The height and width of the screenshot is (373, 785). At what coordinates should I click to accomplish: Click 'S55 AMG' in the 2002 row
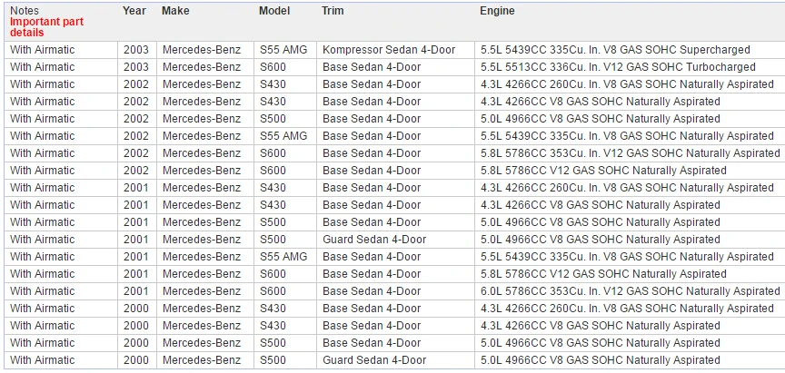283,136
